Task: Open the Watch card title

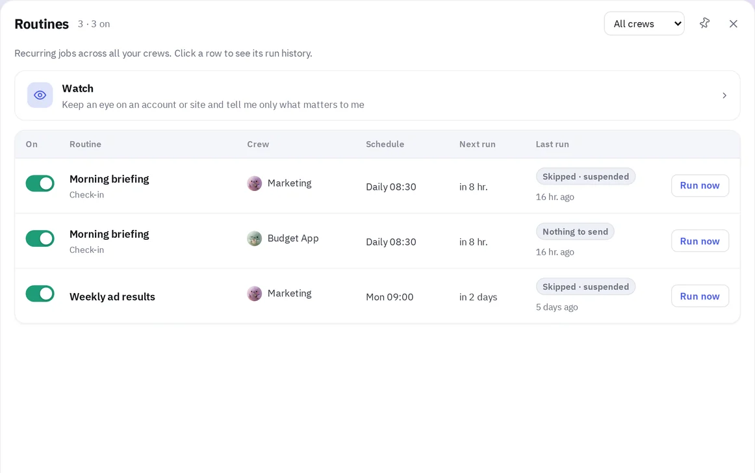Action: (x=77, y=88)
